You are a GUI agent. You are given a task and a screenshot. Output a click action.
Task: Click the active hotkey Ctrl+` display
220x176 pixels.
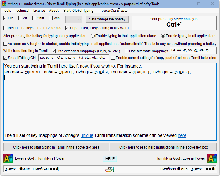click(174, 23)
